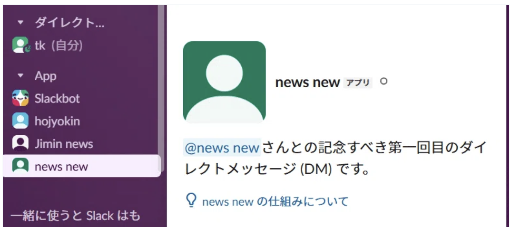
Task: Click the presence status circle beside news new
Action: pos(383,81)
